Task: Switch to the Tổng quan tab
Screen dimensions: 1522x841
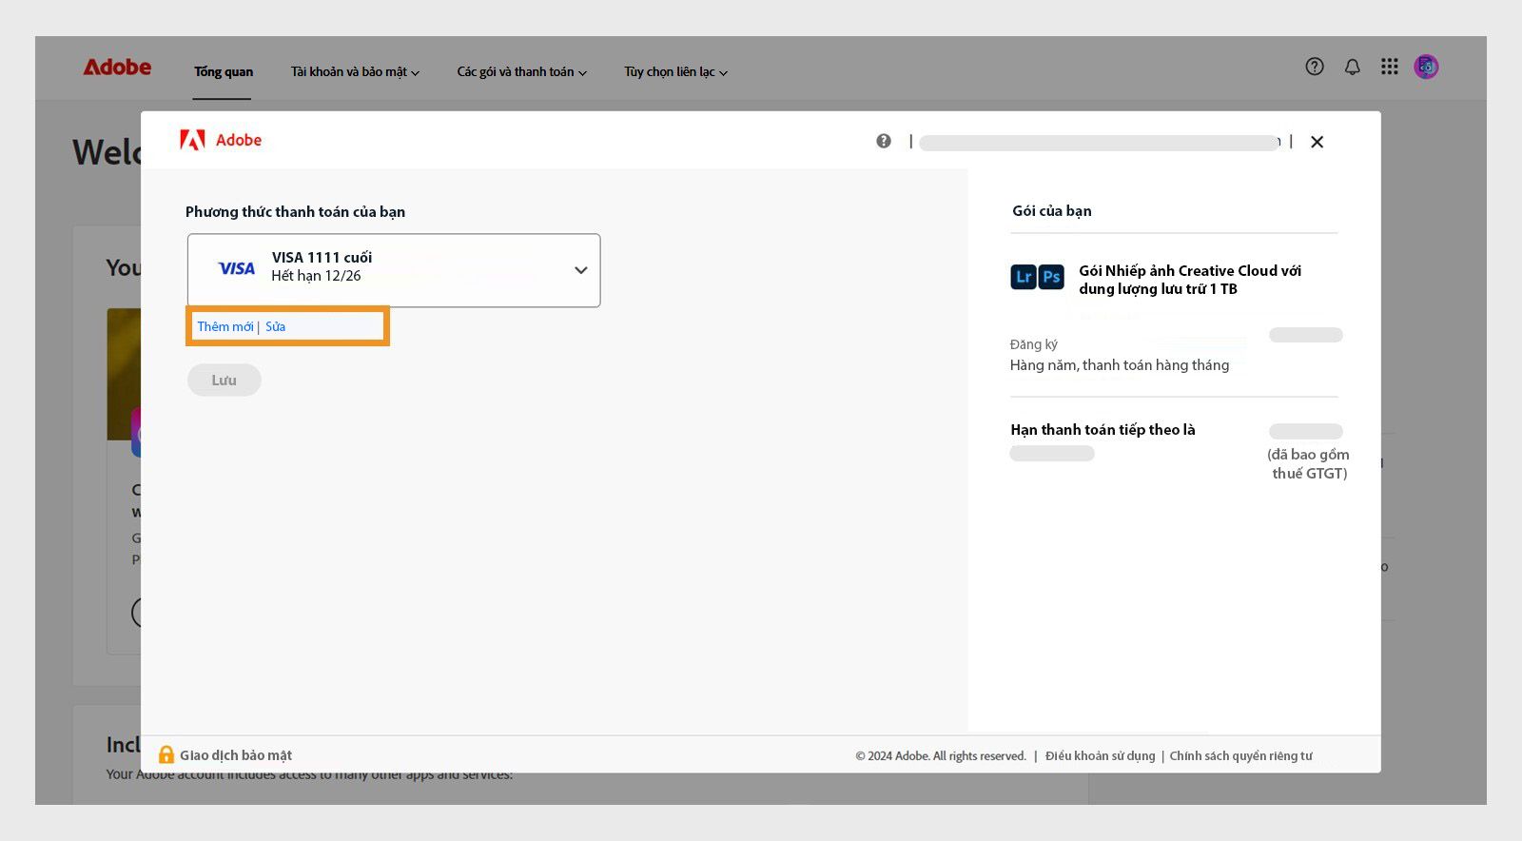Action: (224, 72)
